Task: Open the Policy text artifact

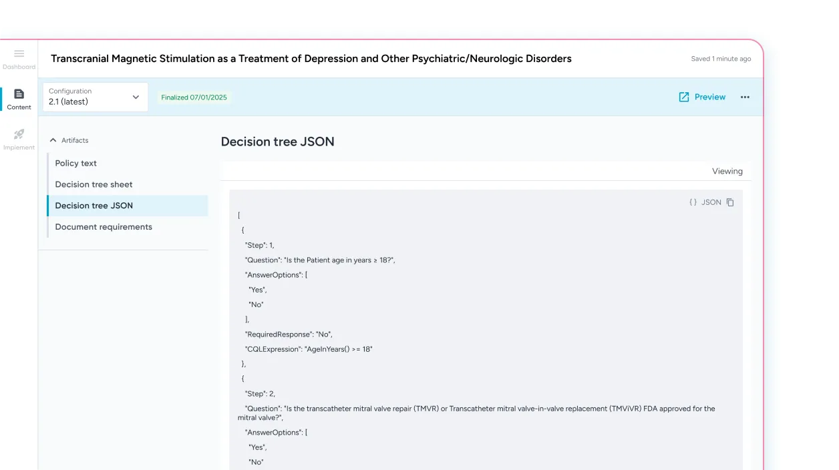Action: pos(75,163)
